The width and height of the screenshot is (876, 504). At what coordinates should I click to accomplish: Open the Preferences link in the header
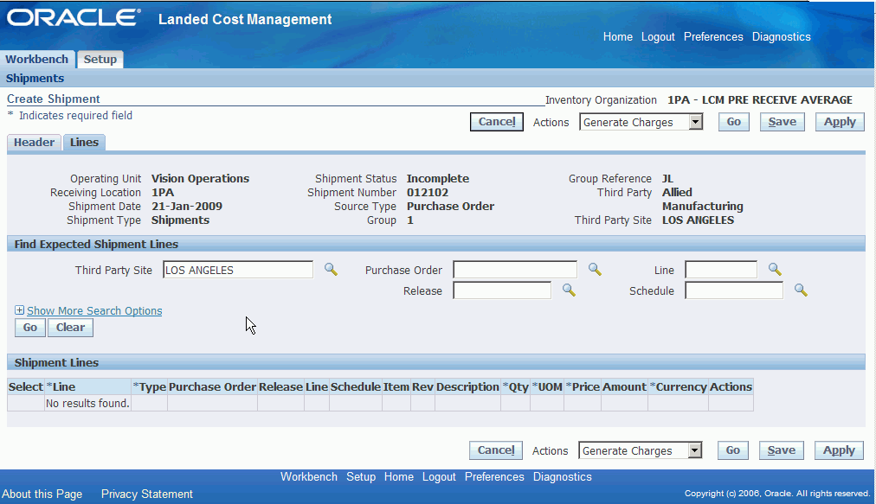point(713,37)
